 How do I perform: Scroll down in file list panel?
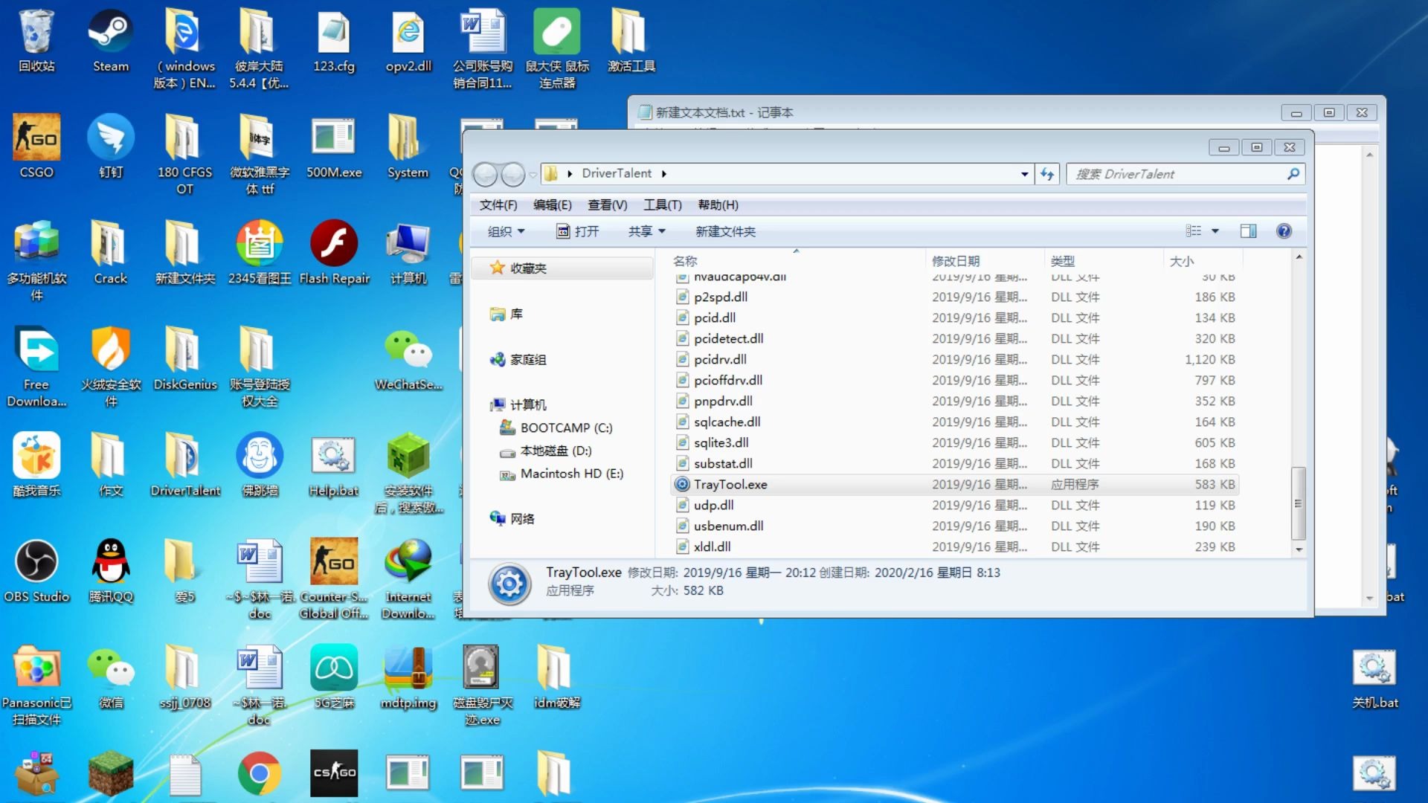(x=1299, y=550)
